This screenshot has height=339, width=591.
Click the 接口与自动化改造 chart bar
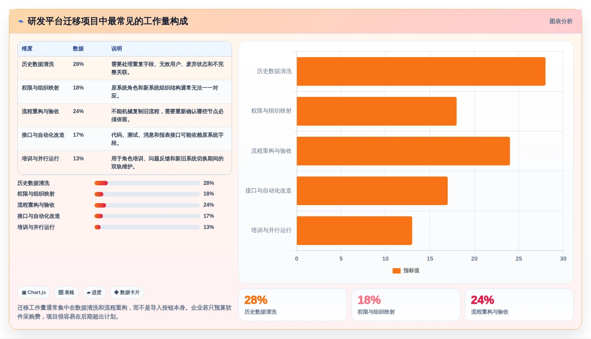tap(372, 191)
